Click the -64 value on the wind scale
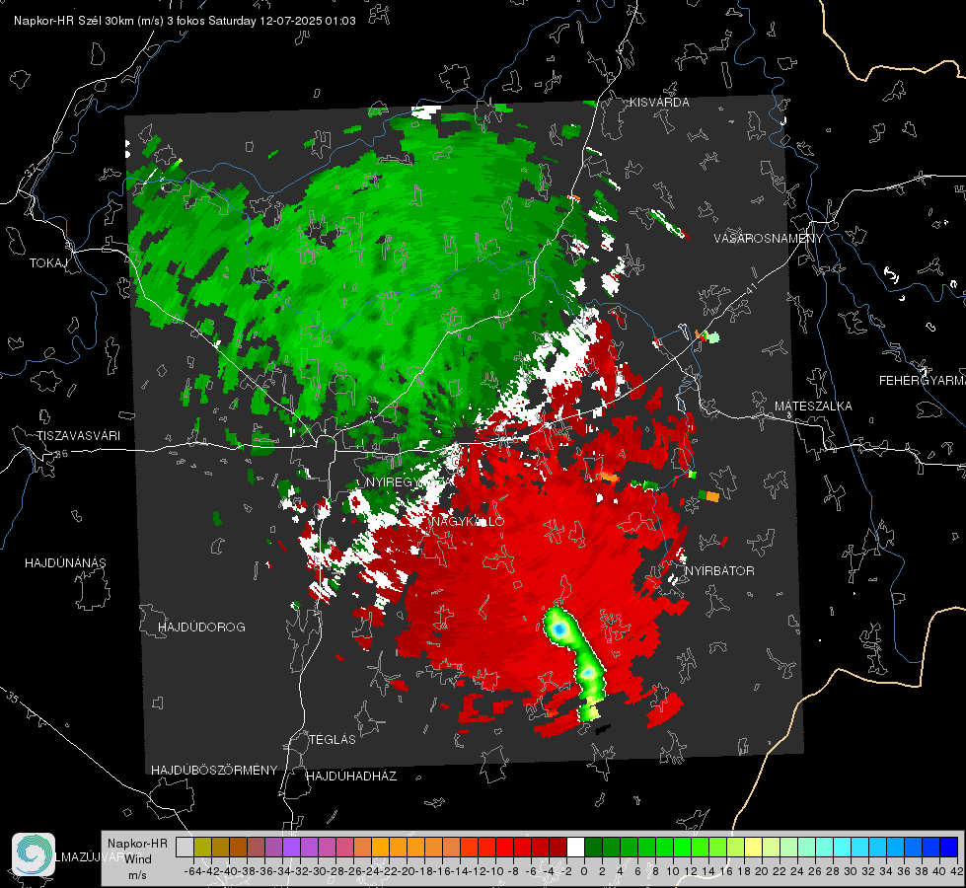The height and width of the screenshot is (888, 966). point(192,871)
